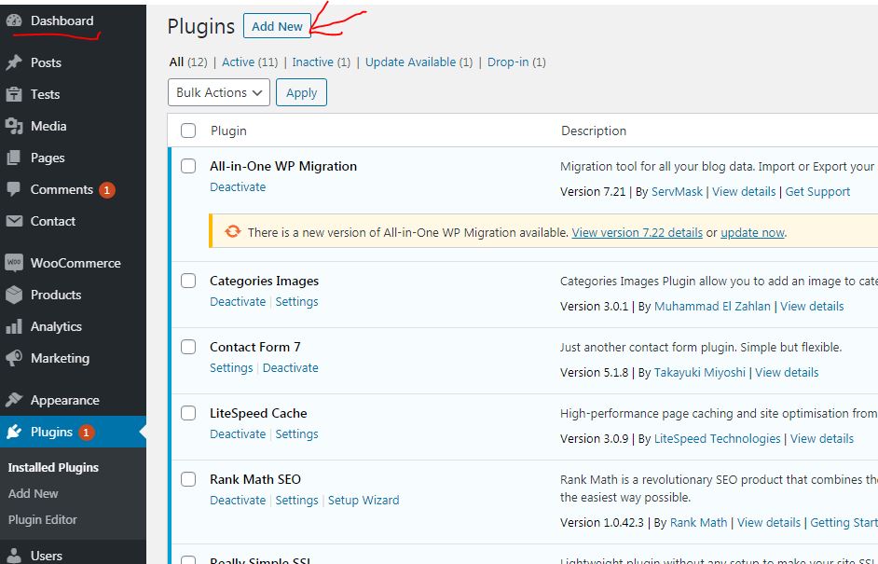The image size is (878, 564).
Task: Deactivate All-in-One WP Migration plugin
Action: [x=238, y=187]
